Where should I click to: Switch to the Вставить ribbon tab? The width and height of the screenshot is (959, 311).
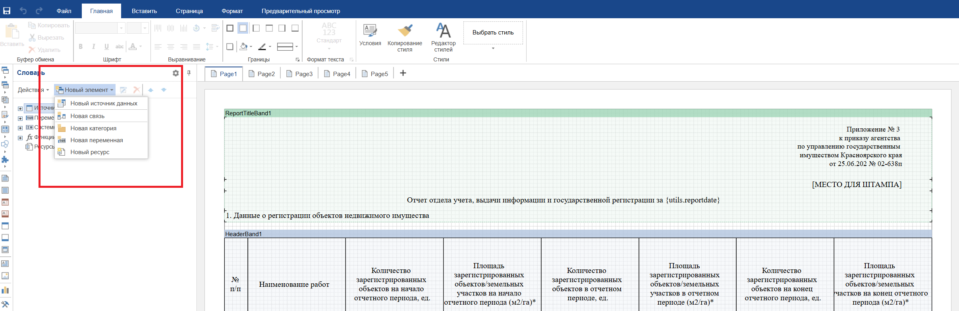click(x=144, y=11)
